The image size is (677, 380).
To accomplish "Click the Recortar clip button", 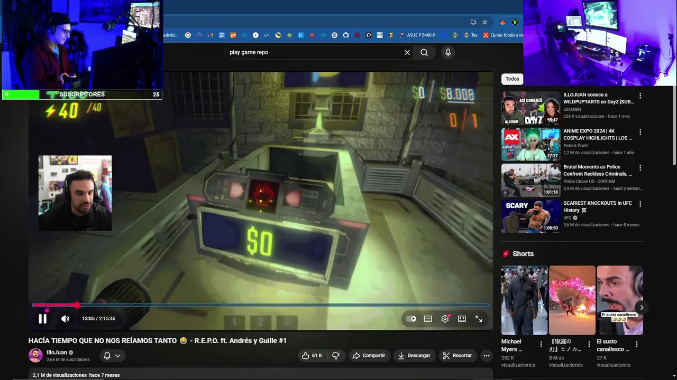I will pos(457,356).
